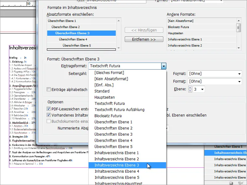Select Blocksatz Futura in Andere Formate list
Screen dimensions: 247x185
pyautogui.click(x=202, y=27)
